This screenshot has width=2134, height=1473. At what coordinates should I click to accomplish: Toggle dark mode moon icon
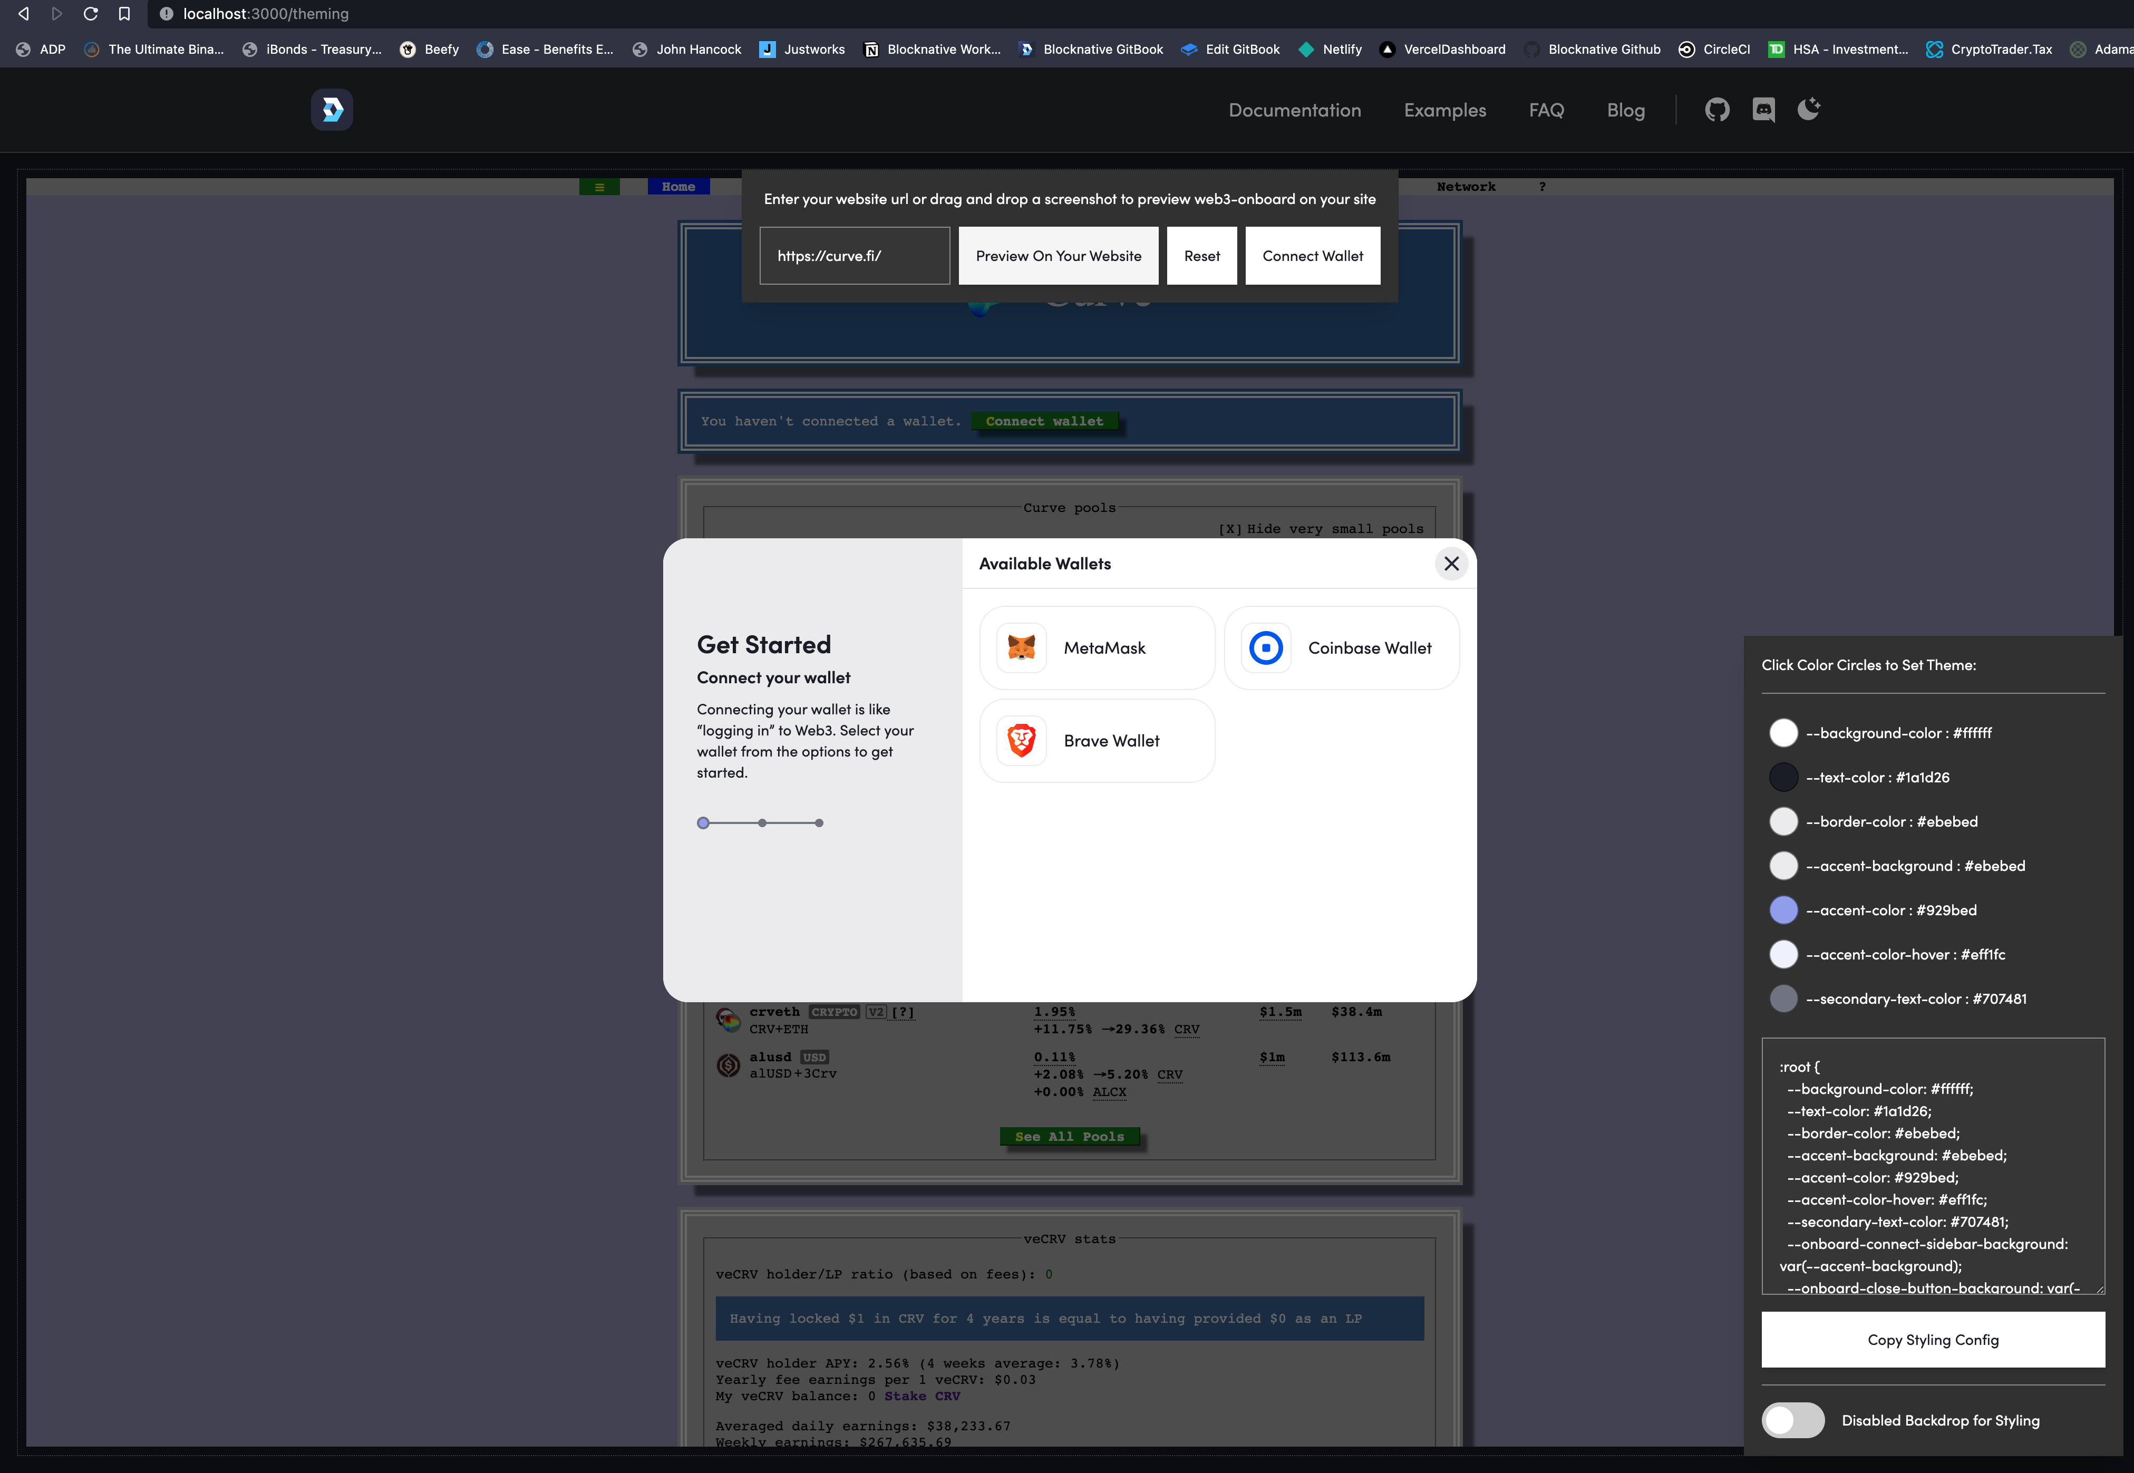click(1808, 109)
